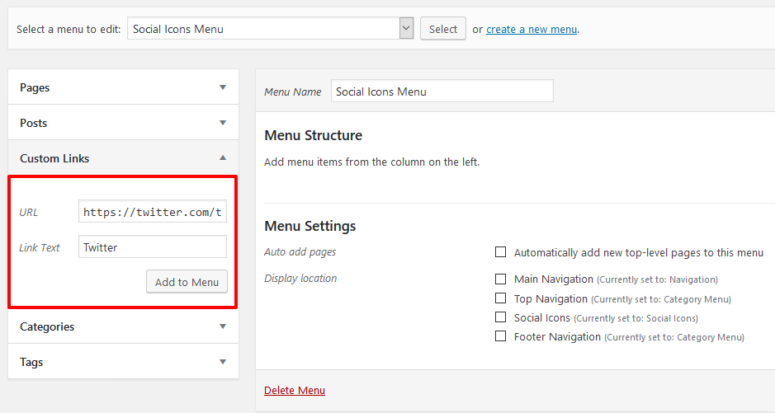Image resolution: width=775 pixels, height=413 pixels.
Task: Click the Delete Menu link
Action: (x=295, y=390)
